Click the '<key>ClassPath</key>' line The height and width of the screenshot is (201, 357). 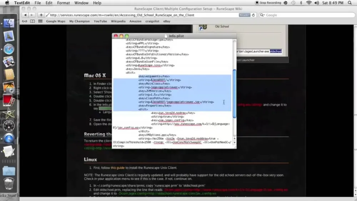[x=154, y=98]
